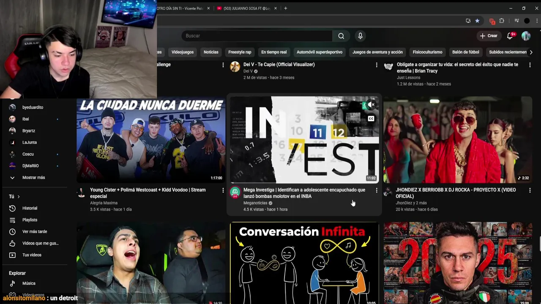Bookmark this page with the star icon
Screen dimensions: 541x304
pyautogui.click(x=477, y=21)
